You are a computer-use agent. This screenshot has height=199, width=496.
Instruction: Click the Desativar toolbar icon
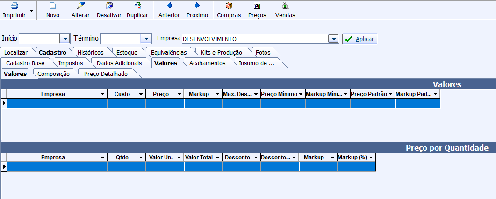109,6
